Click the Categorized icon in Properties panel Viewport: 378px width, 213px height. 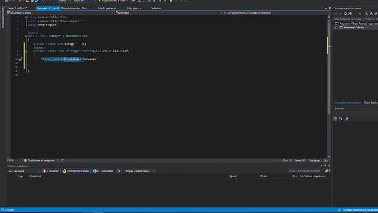click(x=335, y=119)
